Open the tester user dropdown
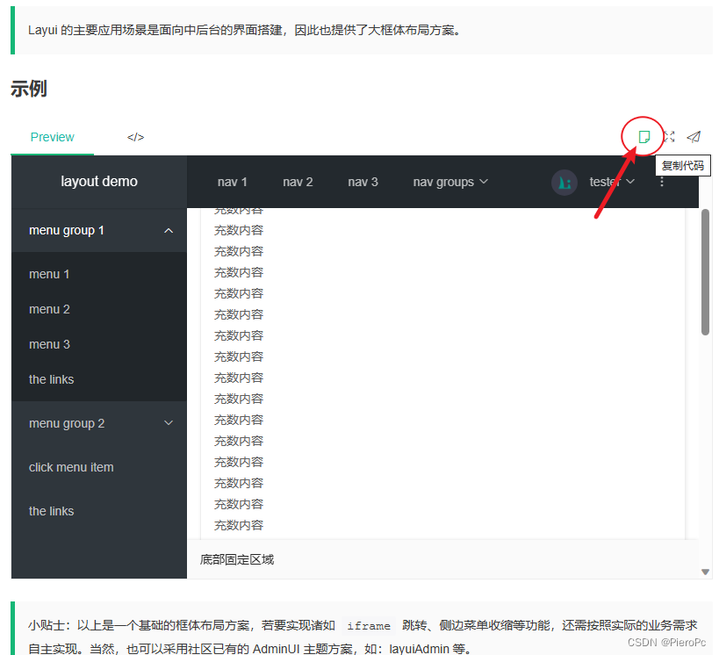Viewport: 719px width, 655px height. (612, 182)
